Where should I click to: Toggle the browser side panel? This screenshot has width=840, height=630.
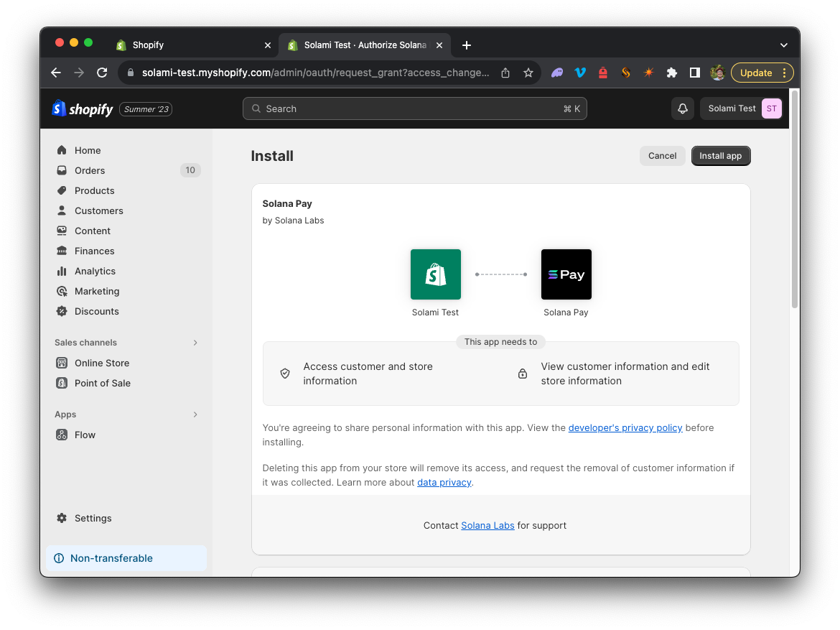point(695,73)
